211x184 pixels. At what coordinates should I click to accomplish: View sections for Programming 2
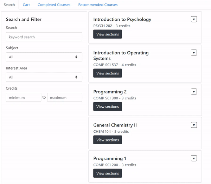tap(108, 106)
